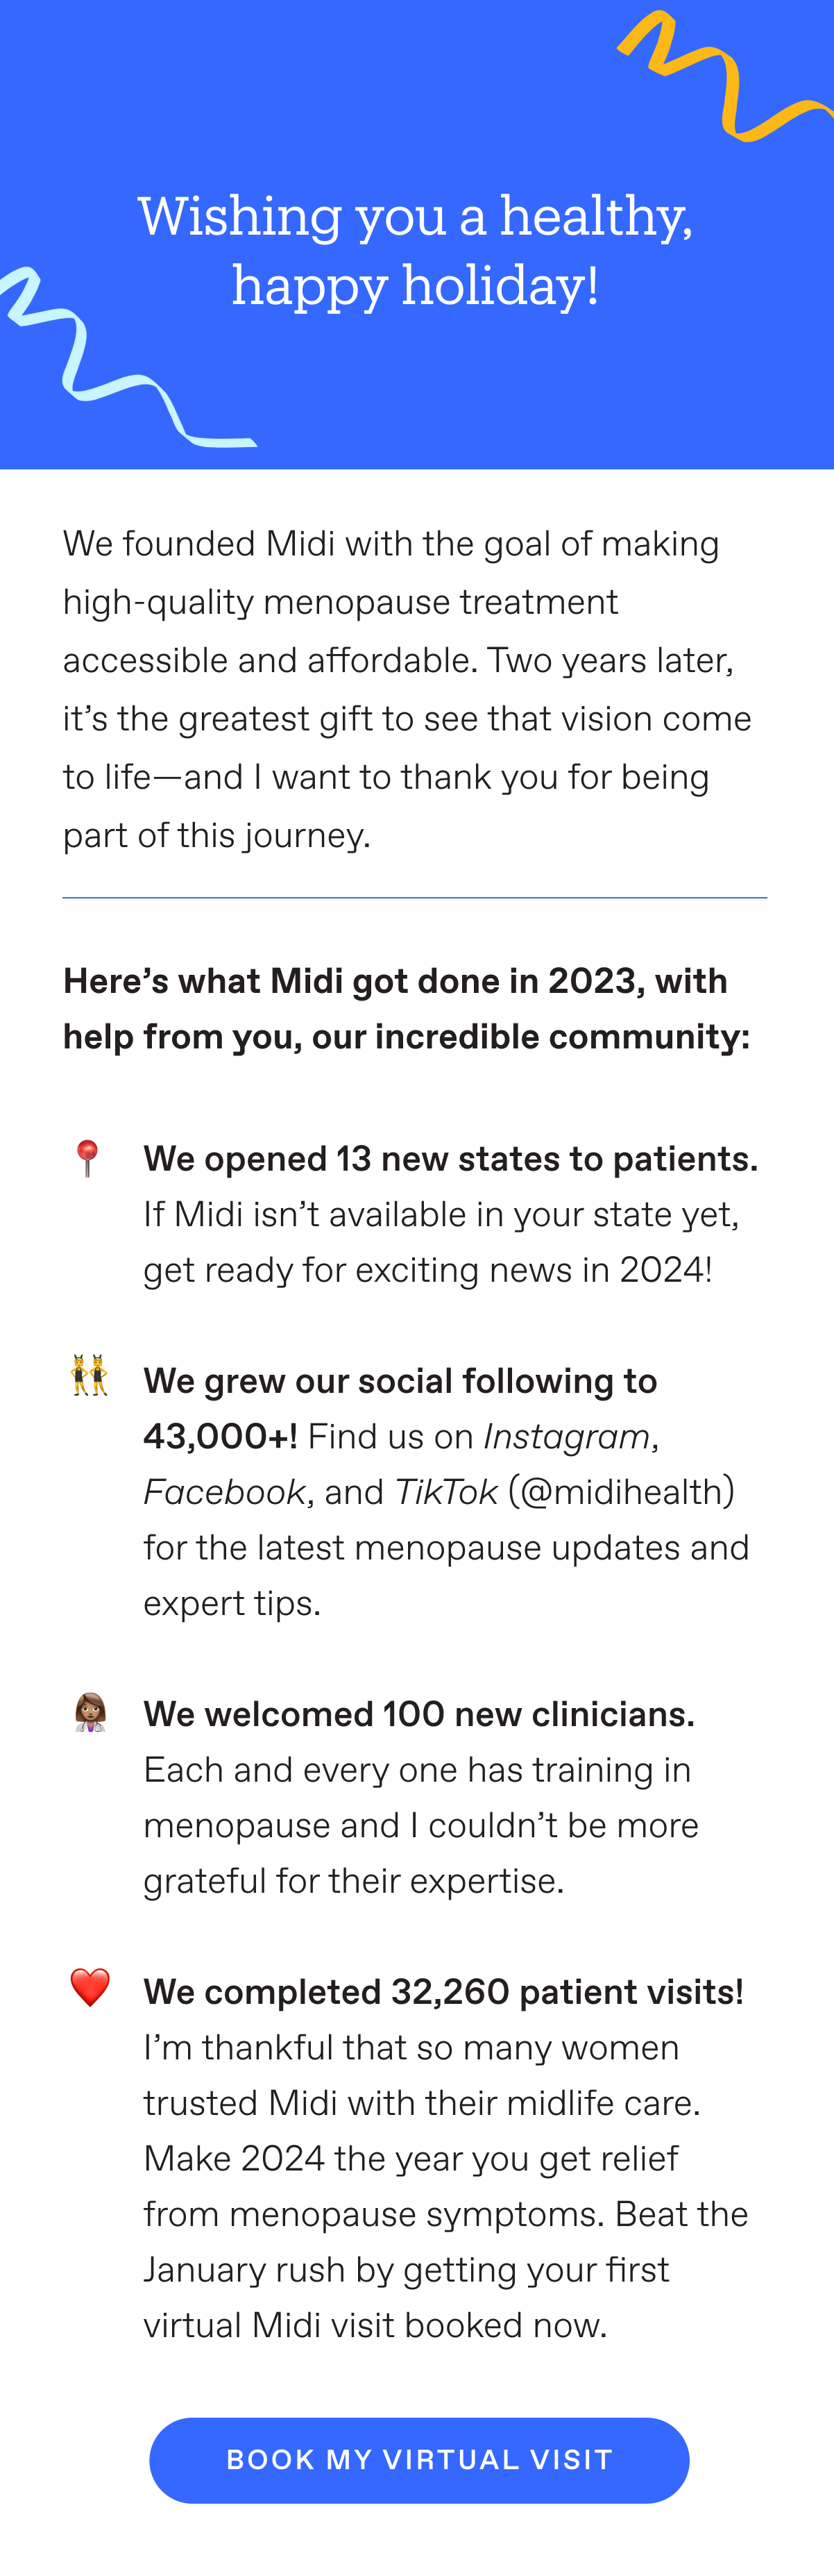Image resolution: width=834 pixels, height=2576 pixels.
Task: Click the Book My Virtual Visit button
Action: (420, 2460)
